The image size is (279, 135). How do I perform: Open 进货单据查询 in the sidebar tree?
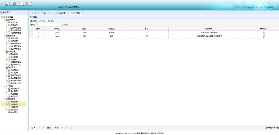(16, 28)
